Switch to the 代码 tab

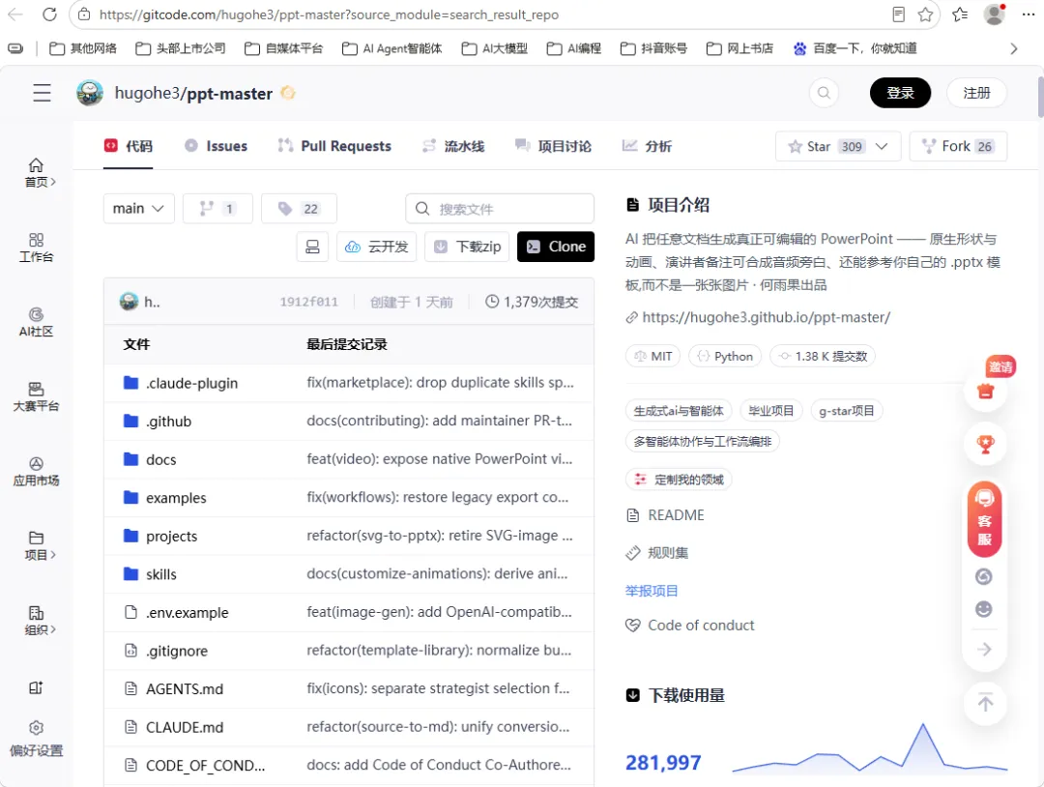[129, 147]
